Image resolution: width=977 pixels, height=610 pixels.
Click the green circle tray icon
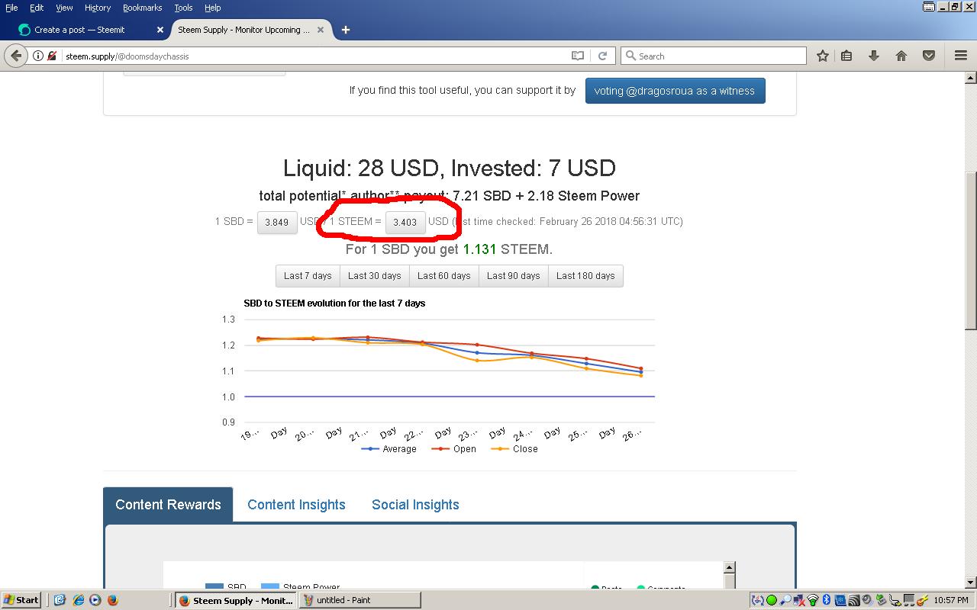click(771, 600)
